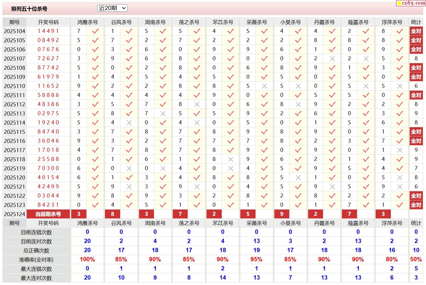
Task: Click 芣苡's max correct streak of 14
Action: 223,278
